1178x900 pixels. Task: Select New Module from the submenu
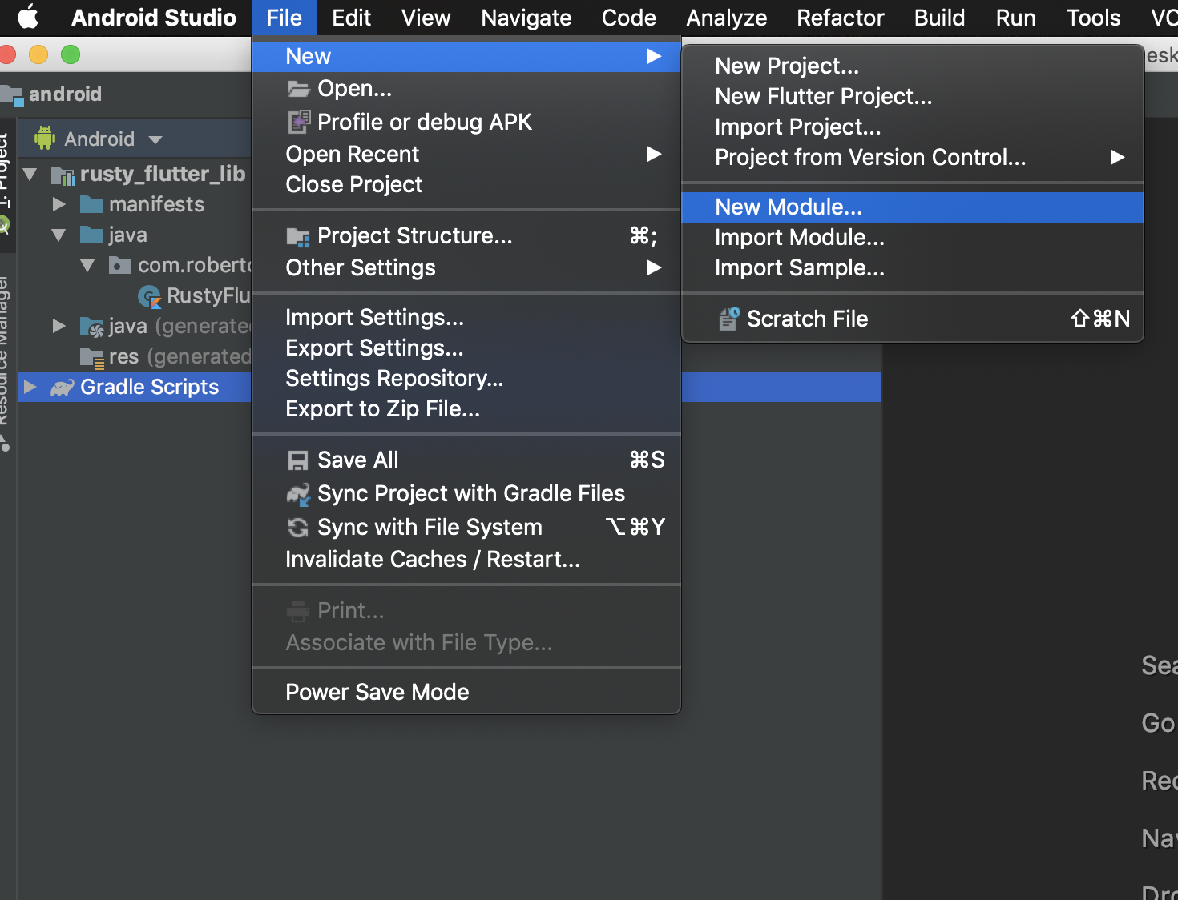coord(788,207)
